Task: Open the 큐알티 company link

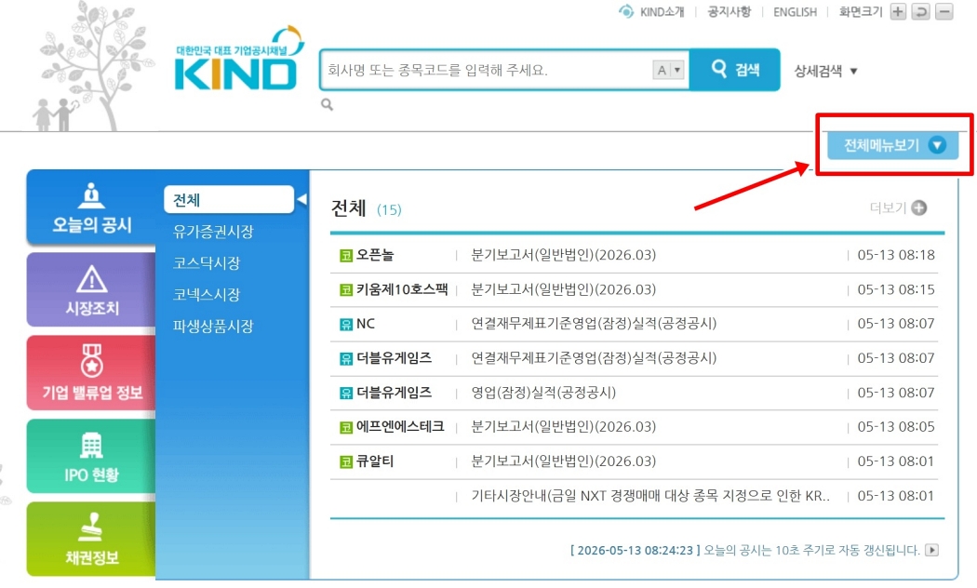Action: click(x=375, y=461)
